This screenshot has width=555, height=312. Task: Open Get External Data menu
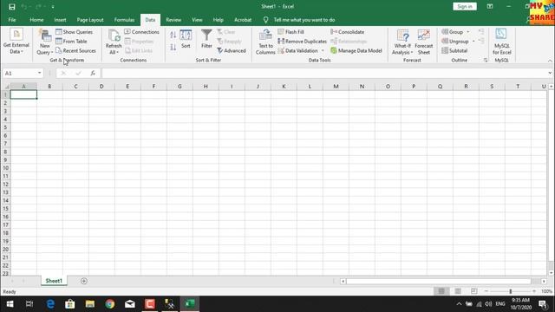pyautogui.click(x=16, y=42)
